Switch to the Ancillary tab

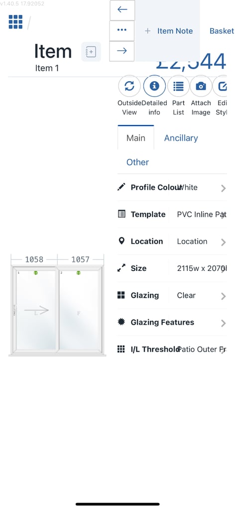coord(181,138)
